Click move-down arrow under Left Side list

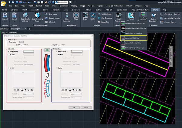[25, 90]
